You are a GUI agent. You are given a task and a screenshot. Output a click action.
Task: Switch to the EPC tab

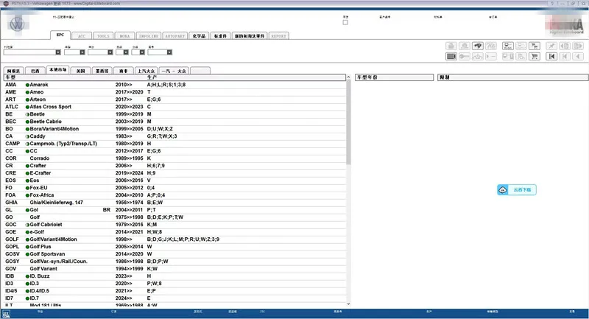click(x=60, y=35)
